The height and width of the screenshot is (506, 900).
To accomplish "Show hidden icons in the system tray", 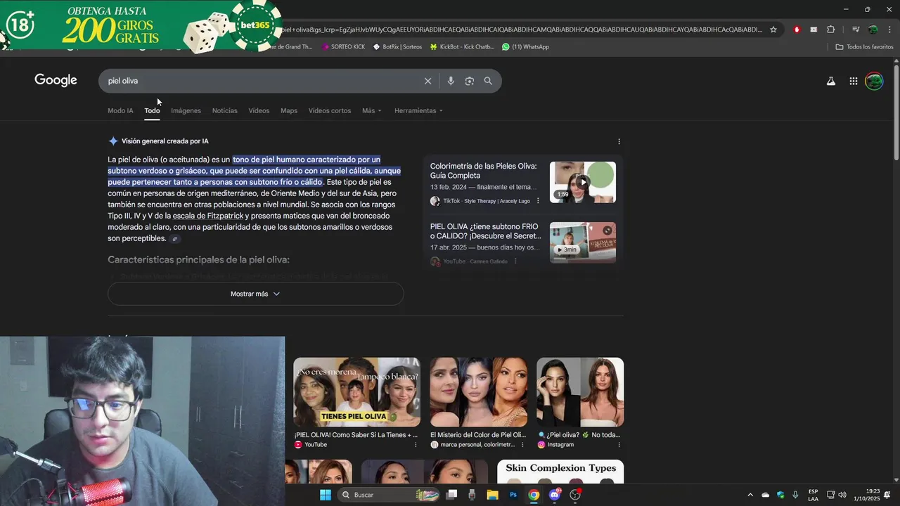I will [x=750, y=495].
